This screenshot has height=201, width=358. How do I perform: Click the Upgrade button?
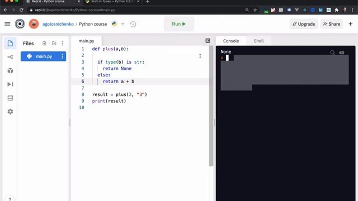(x=304, y=24)
